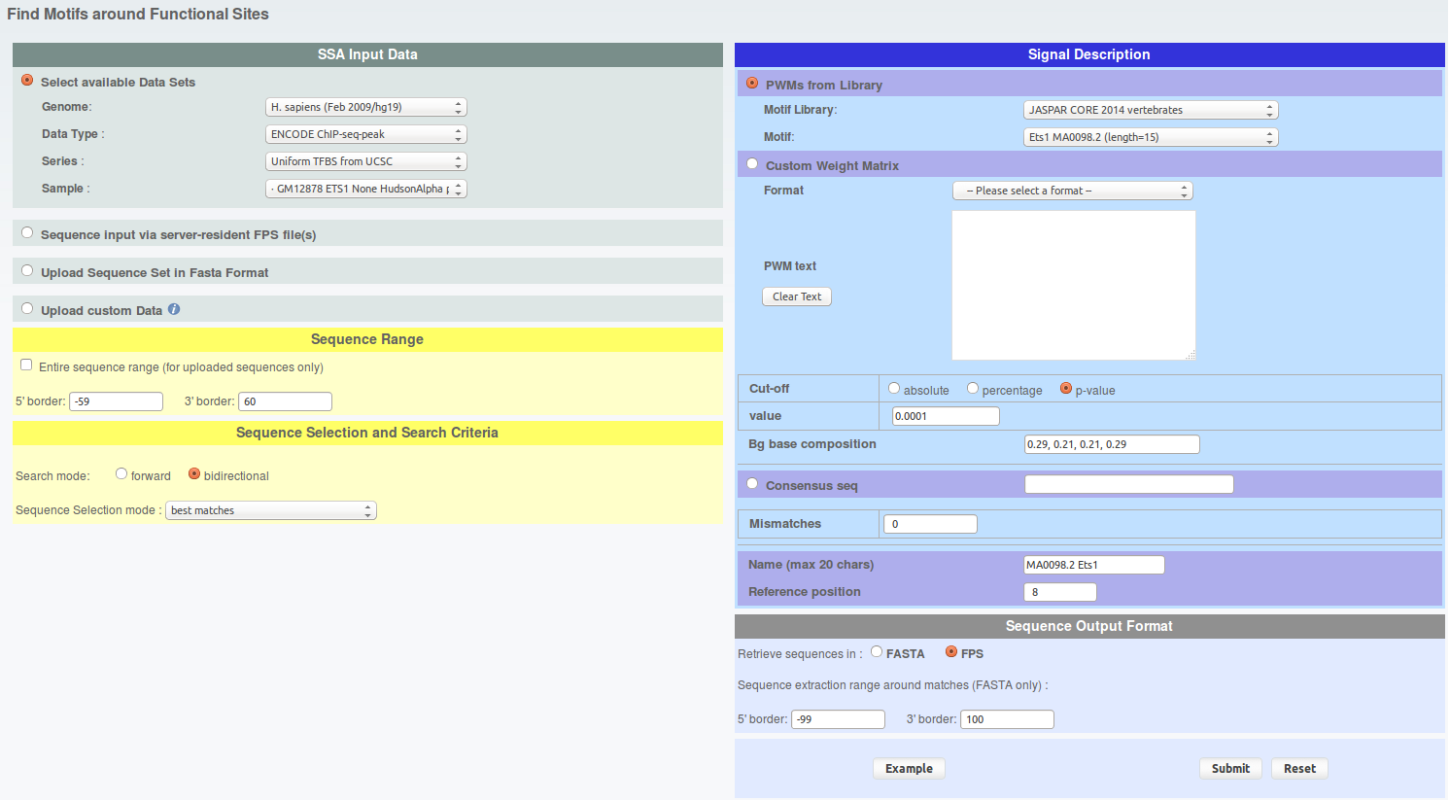The image size is (1450, 801).
Task: Select the forward search mode
Action: (x=121, y=474)
